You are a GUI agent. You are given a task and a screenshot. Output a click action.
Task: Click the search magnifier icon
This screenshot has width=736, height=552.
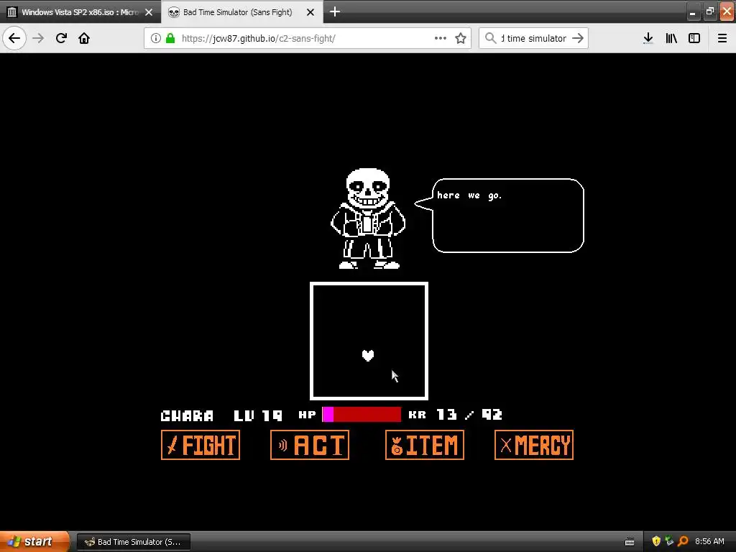pyautogui.click(x=490, y=38)
